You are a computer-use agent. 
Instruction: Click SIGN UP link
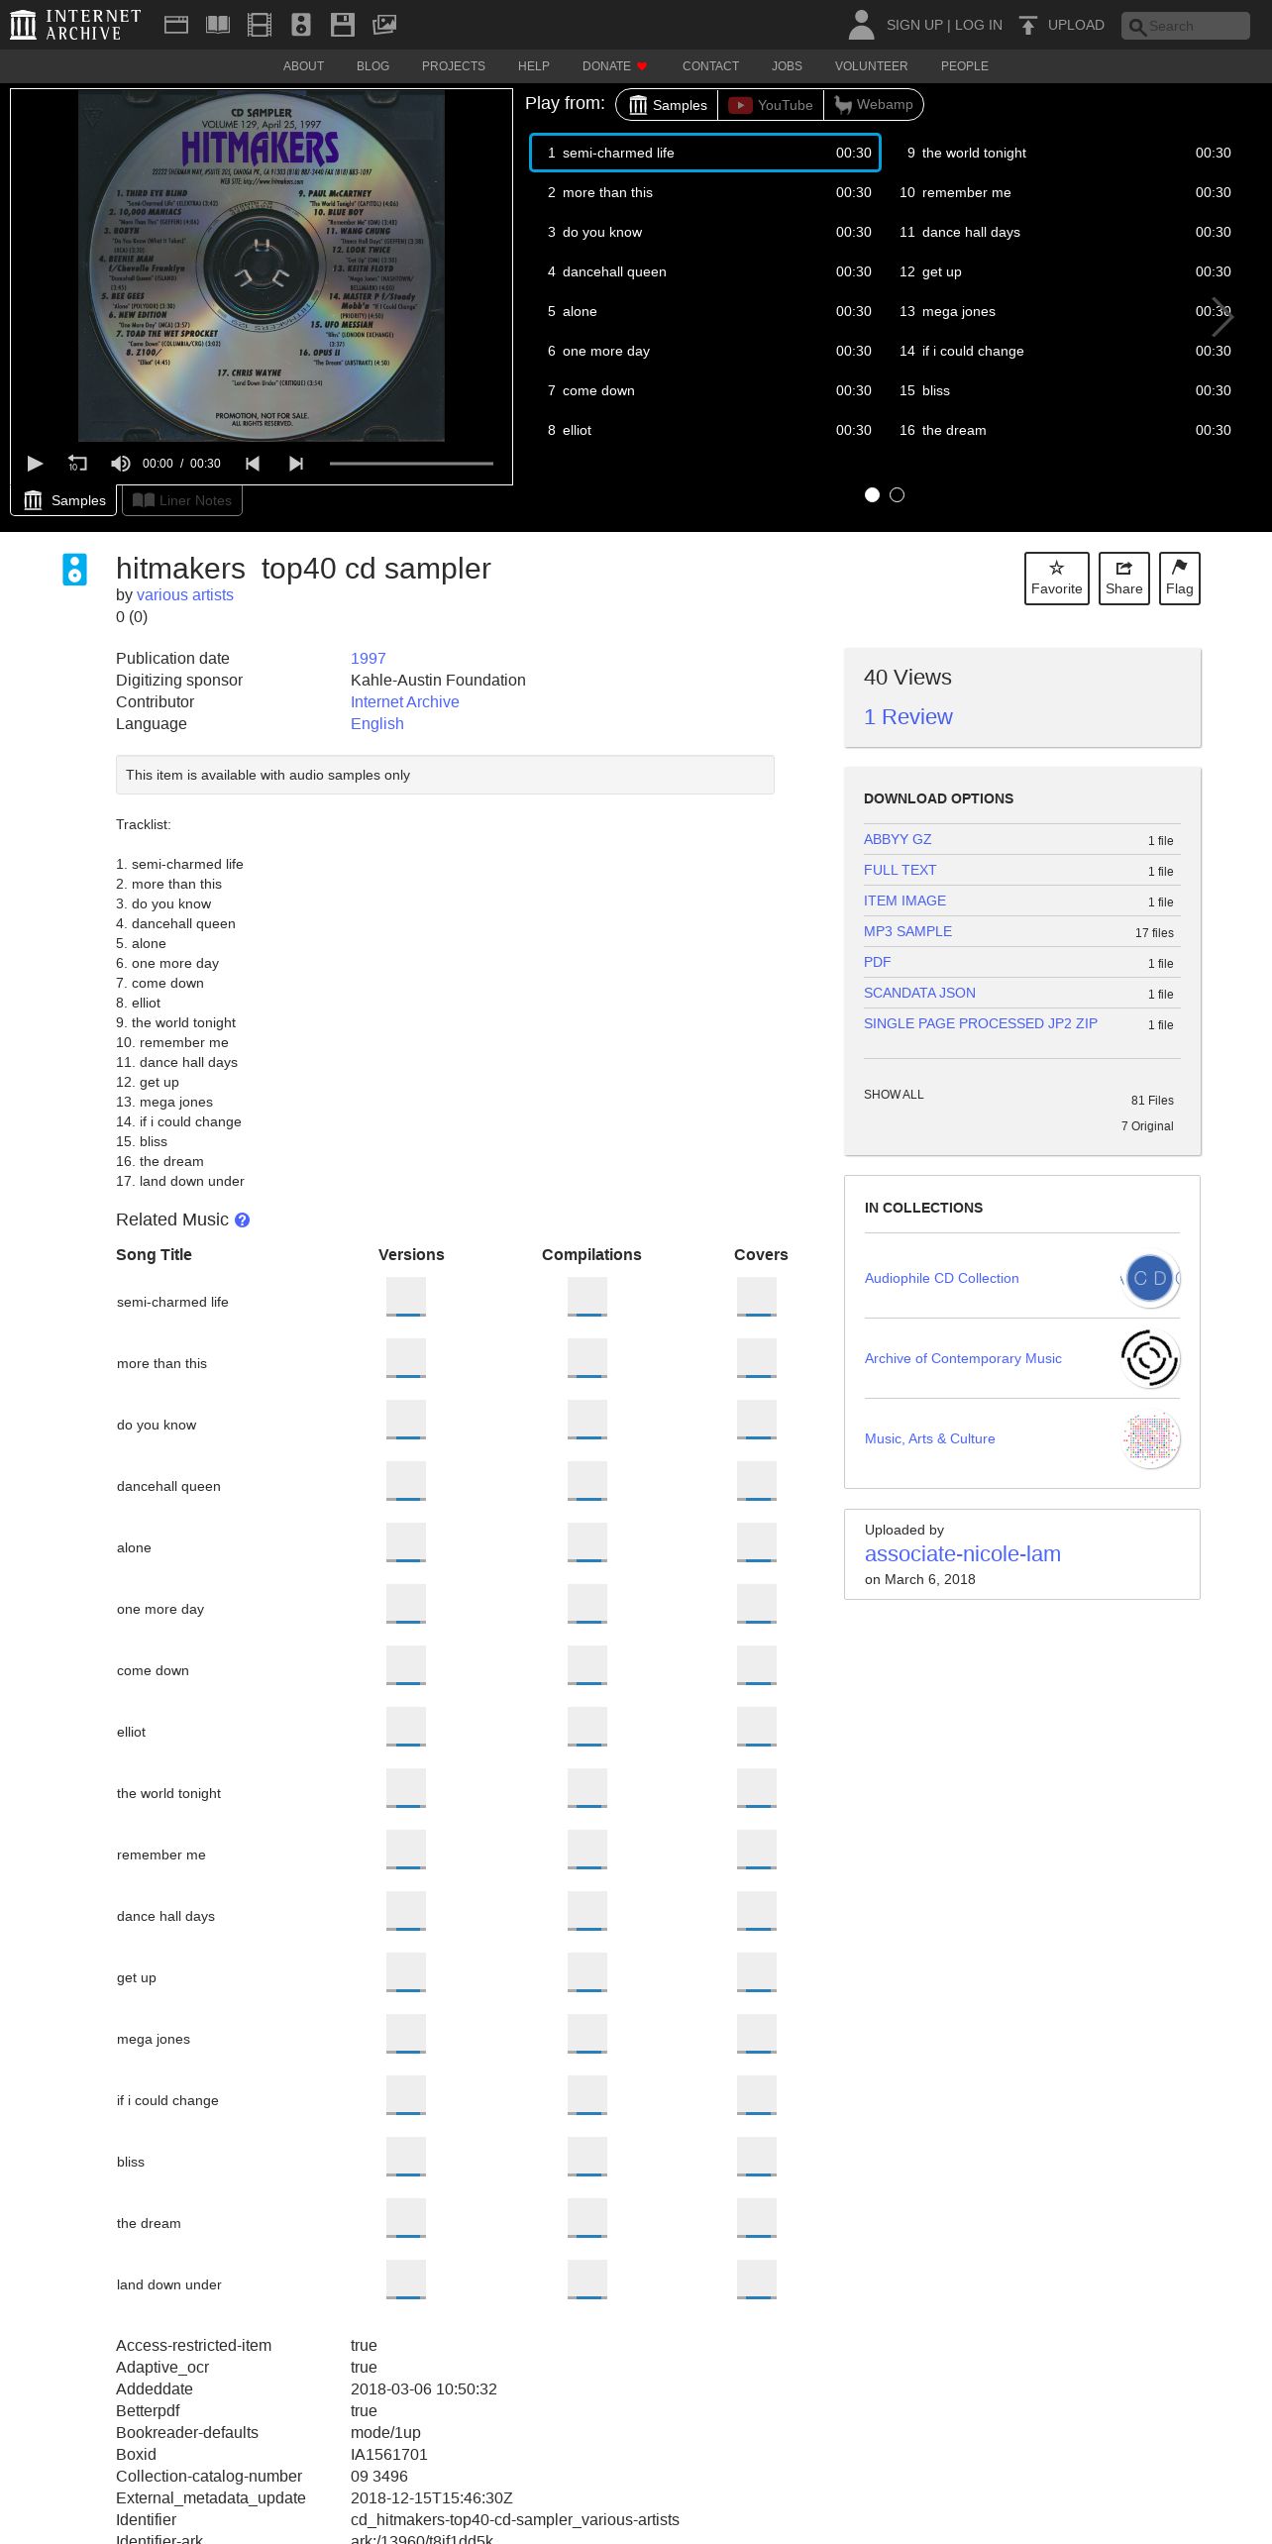pyautogui.click(x=914, y=25)
